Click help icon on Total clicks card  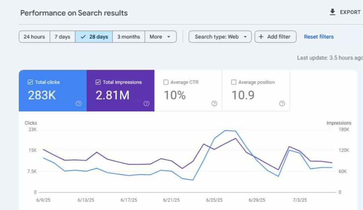point(79,104)
